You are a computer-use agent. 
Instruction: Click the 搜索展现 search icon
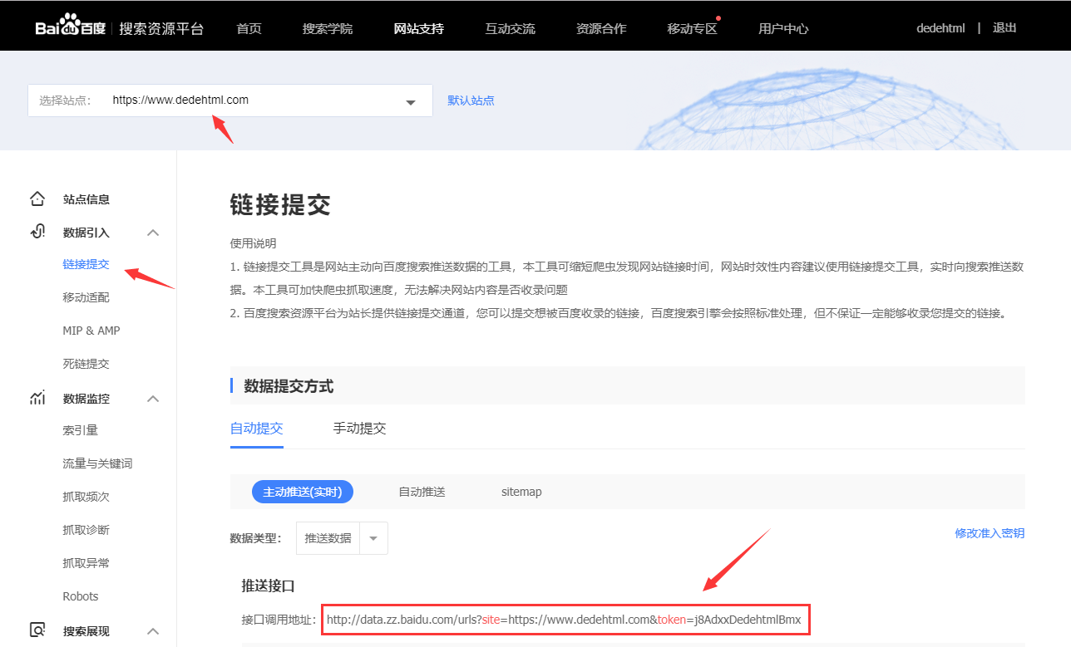coord(37,630)
